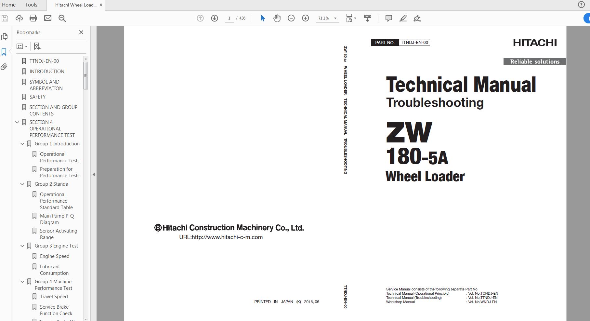The height and width of the screenshot is (321, 590).
Task: Choose the Selection arrow tool
Action: tap(263, 18)
